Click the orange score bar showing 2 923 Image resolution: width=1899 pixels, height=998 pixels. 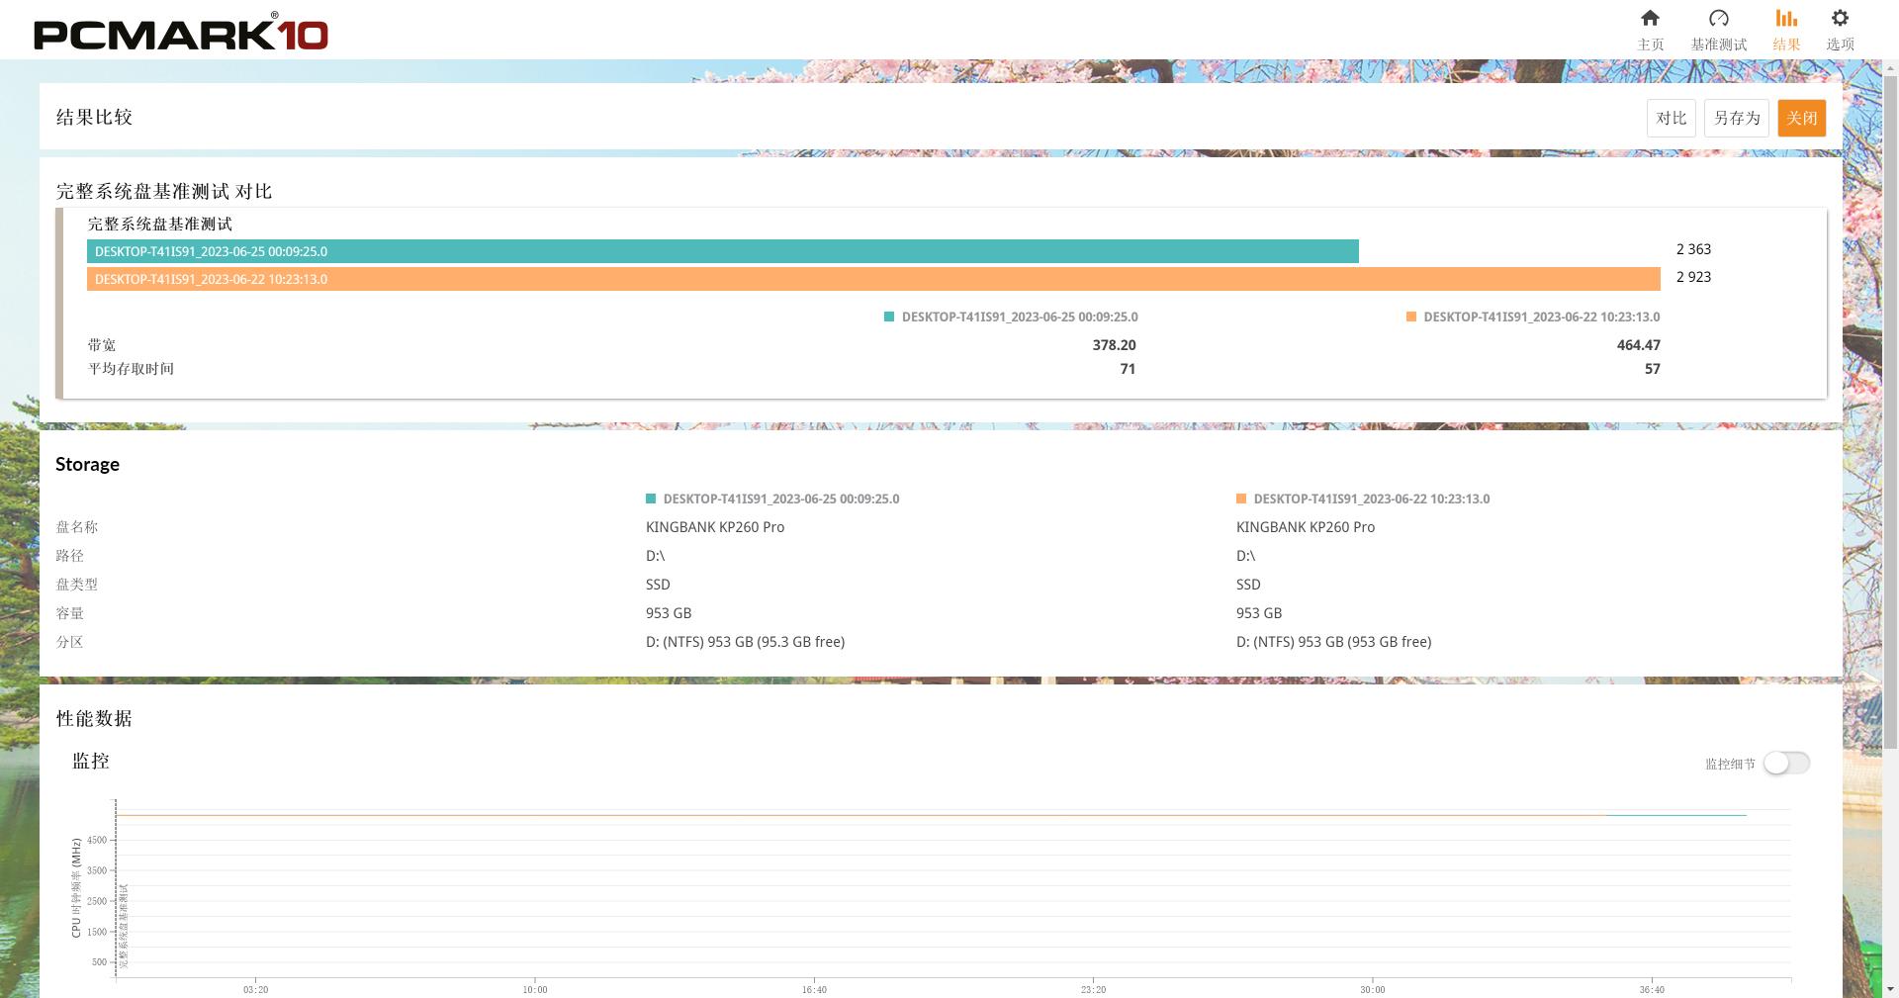coord(870,279)
